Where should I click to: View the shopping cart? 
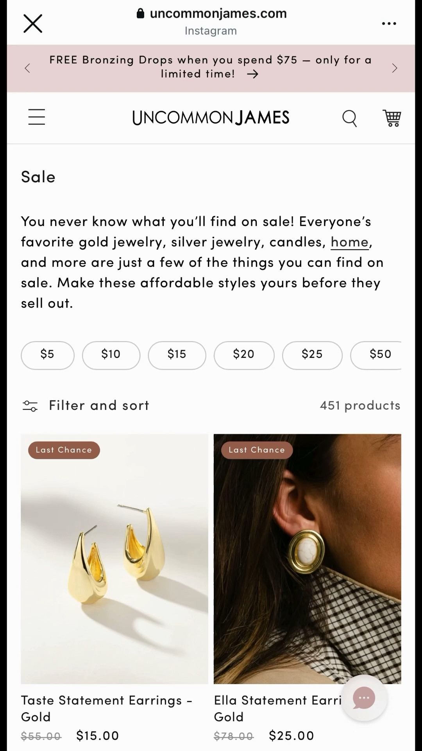[392, 118]
